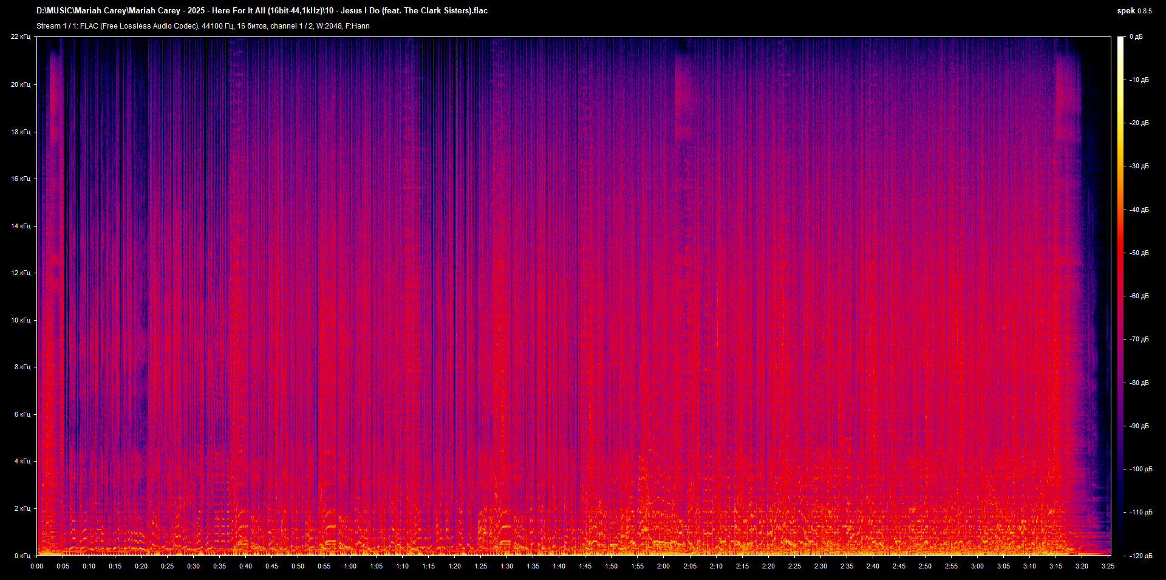
Task: Select the 10 кГц frequency axis label
Action: [21, 320]
